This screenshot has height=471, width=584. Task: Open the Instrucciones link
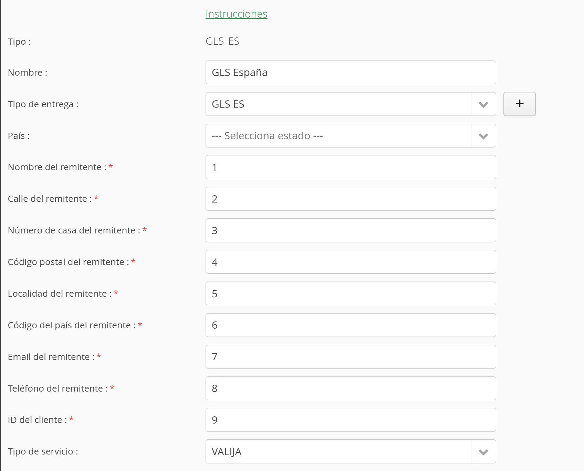point(236,14)
